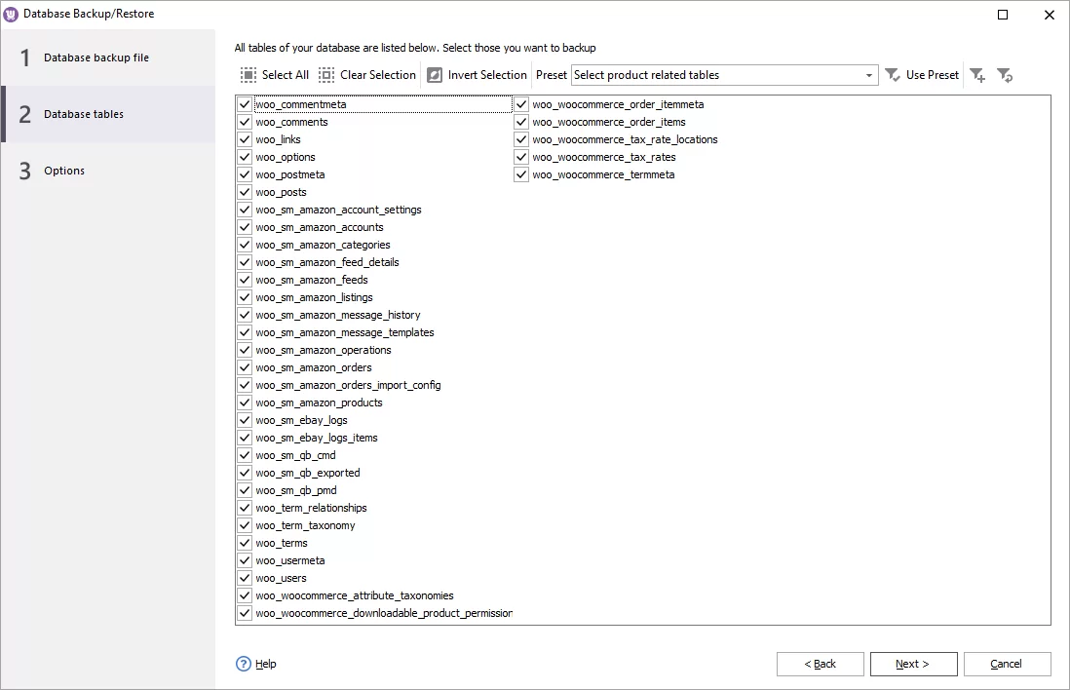Click the Invert Selection icon
The height and width of the screenshot is (690, 1070).
(434, 74)
